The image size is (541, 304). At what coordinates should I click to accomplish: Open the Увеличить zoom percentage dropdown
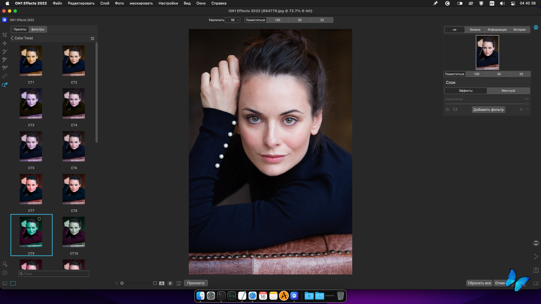[233, 20]
